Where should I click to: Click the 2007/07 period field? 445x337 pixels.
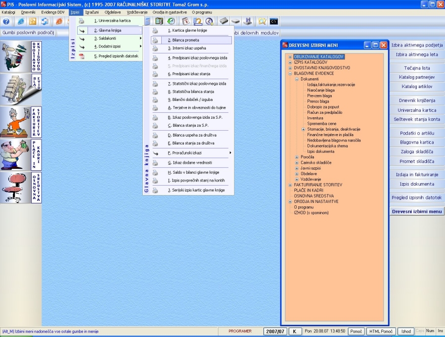click(274, 331)
